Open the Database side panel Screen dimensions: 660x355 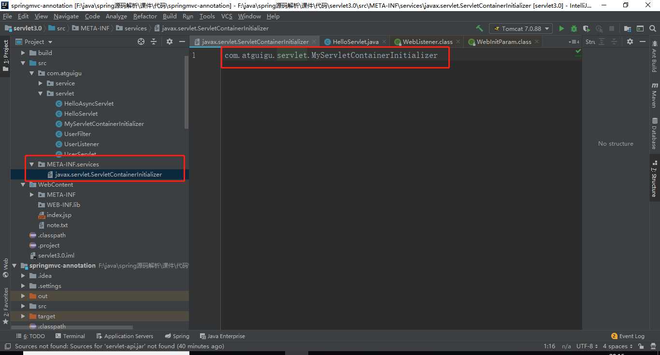655,134
